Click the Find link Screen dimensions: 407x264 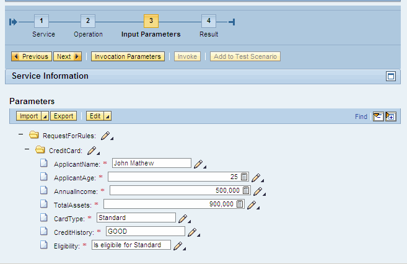click(361, 117)
